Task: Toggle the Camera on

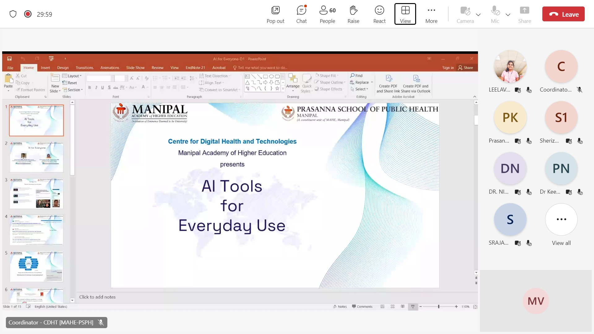Action: click(x=465, y=14)
